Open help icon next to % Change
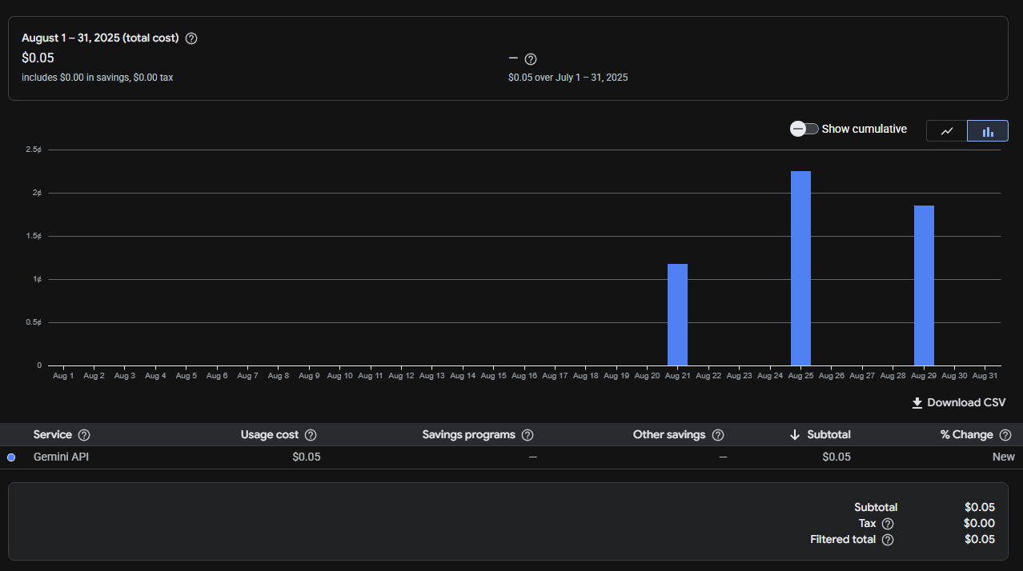 pos(1005,435)
